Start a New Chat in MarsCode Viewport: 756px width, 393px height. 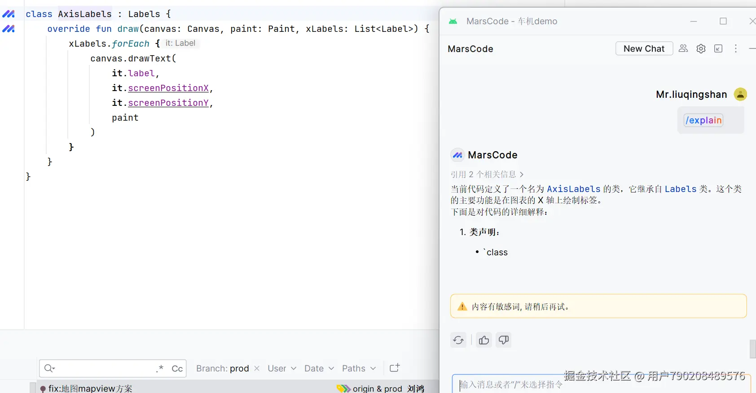(644, 48)
